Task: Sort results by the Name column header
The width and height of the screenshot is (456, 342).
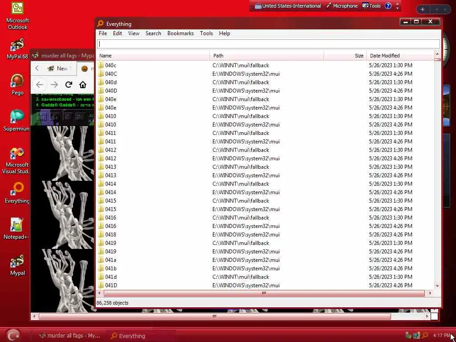Action: point(153,56)
